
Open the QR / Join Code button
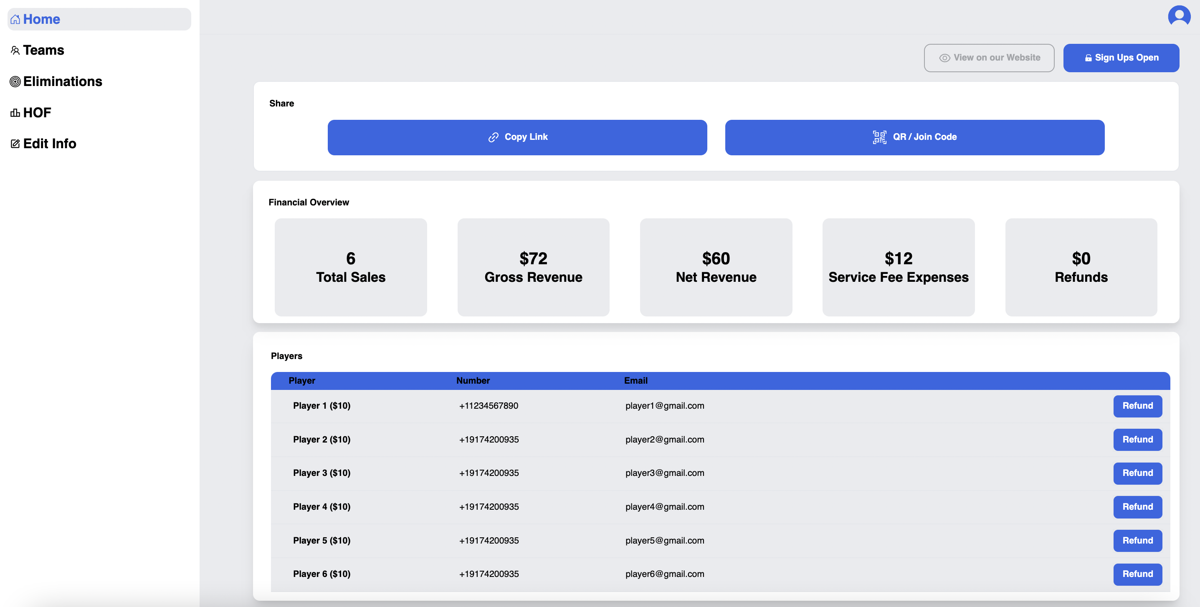click(914, 137)
